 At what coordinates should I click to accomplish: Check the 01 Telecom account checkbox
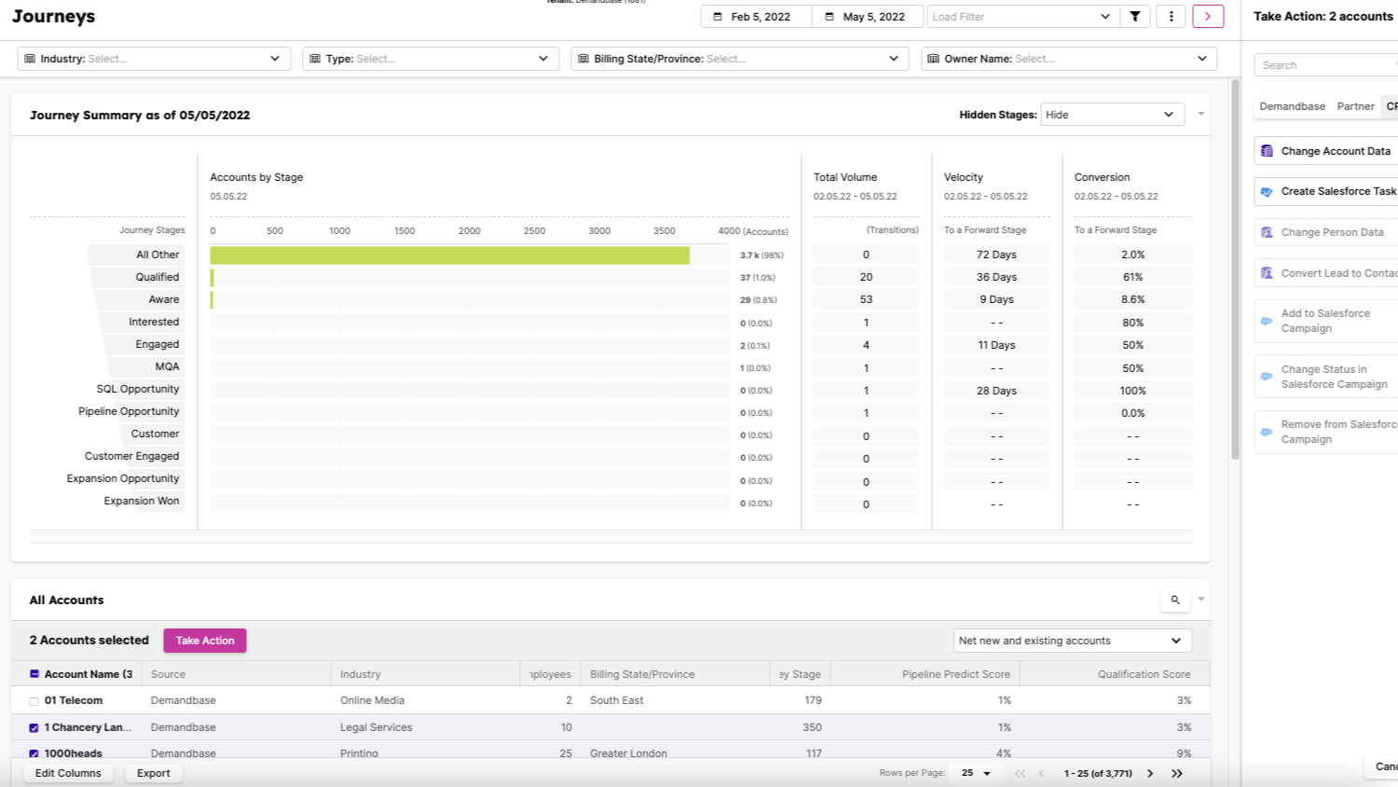(34, 701)
